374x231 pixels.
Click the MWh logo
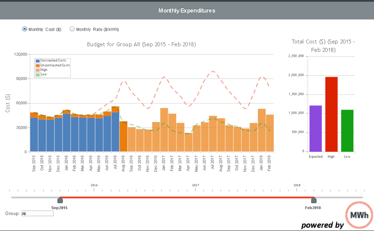[x=359, y=215]
